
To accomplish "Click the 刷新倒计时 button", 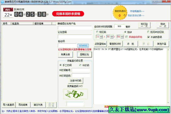I will (x=115, y=44).
